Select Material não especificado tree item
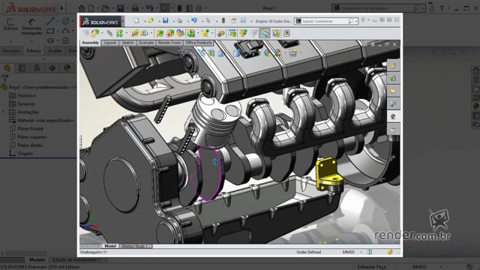Viewport: 480px width, 270px height. tap(46, 120)
